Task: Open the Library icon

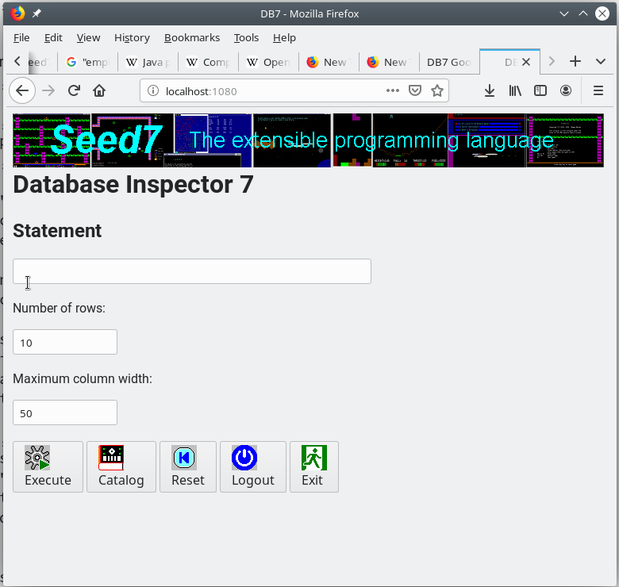Action: [x=515, y=90]
